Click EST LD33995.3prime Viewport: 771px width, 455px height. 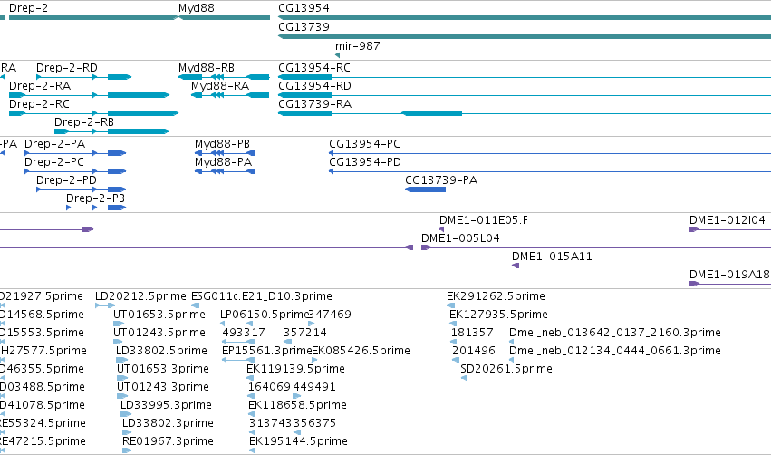coord(166,405)
